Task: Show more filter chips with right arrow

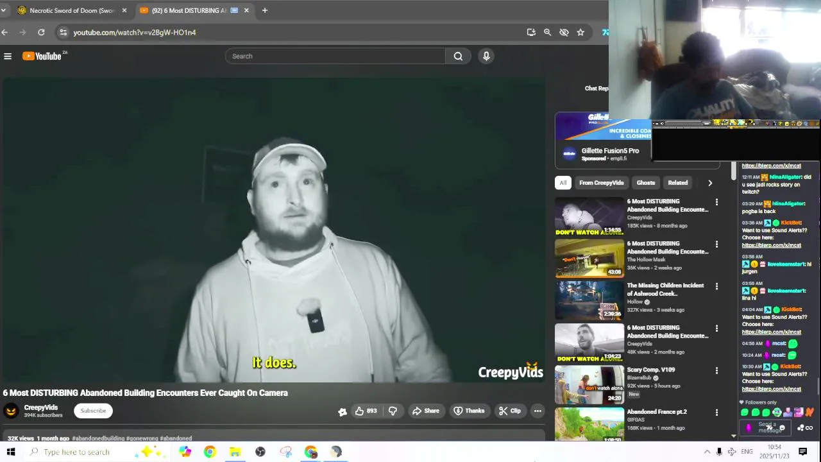Action: pyautogui.click(x=710, y=183)
